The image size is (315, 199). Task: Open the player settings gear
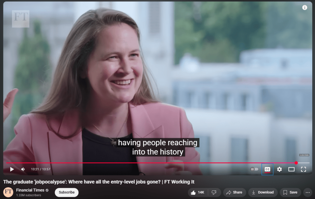(279, 169)
